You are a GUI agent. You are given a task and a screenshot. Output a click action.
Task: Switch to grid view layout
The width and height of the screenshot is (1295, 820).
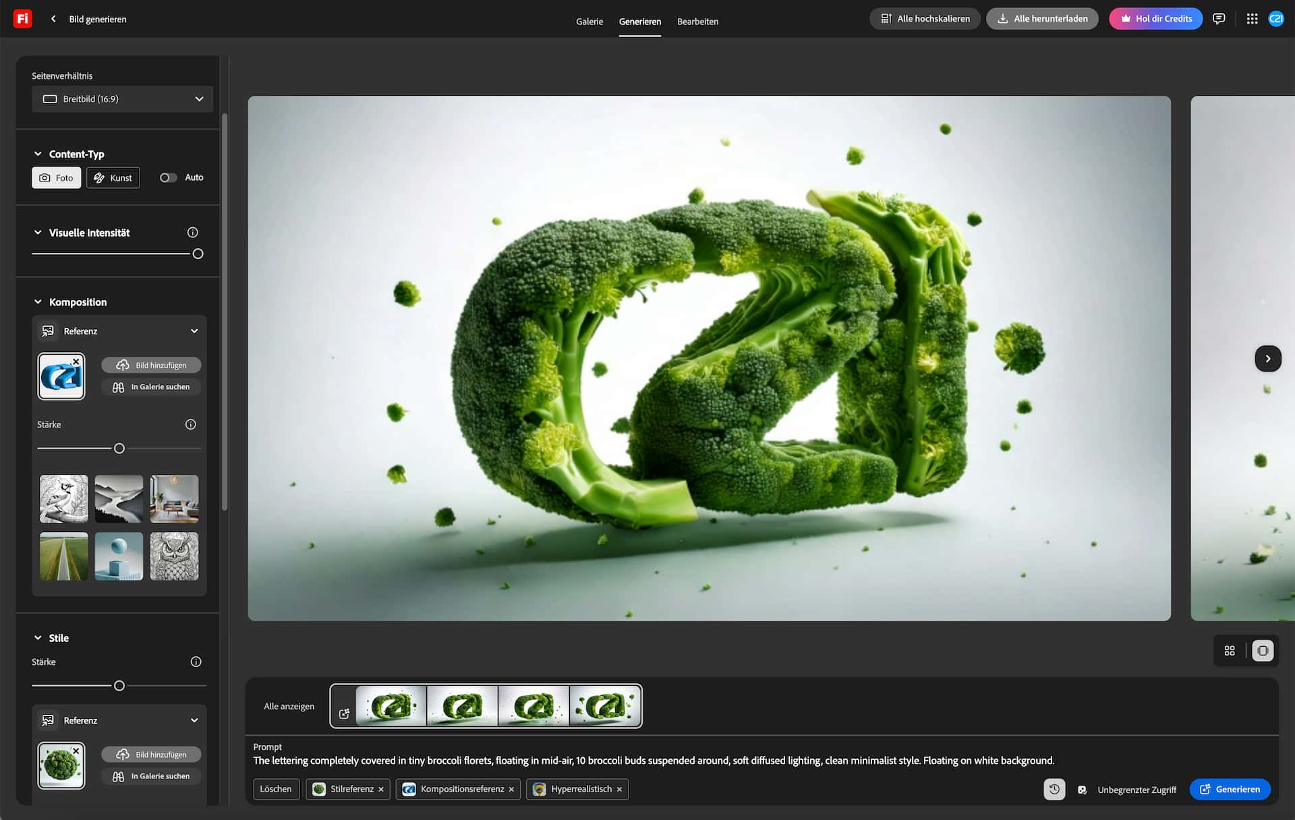1230,651
